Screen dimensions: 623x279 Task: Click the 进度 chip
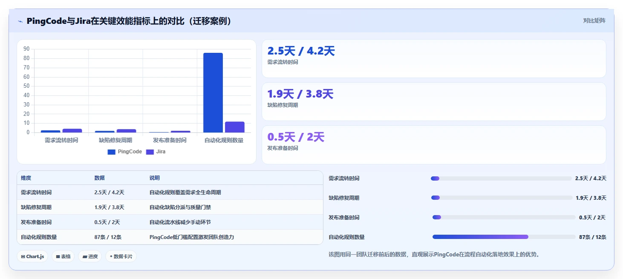point(90,256)
